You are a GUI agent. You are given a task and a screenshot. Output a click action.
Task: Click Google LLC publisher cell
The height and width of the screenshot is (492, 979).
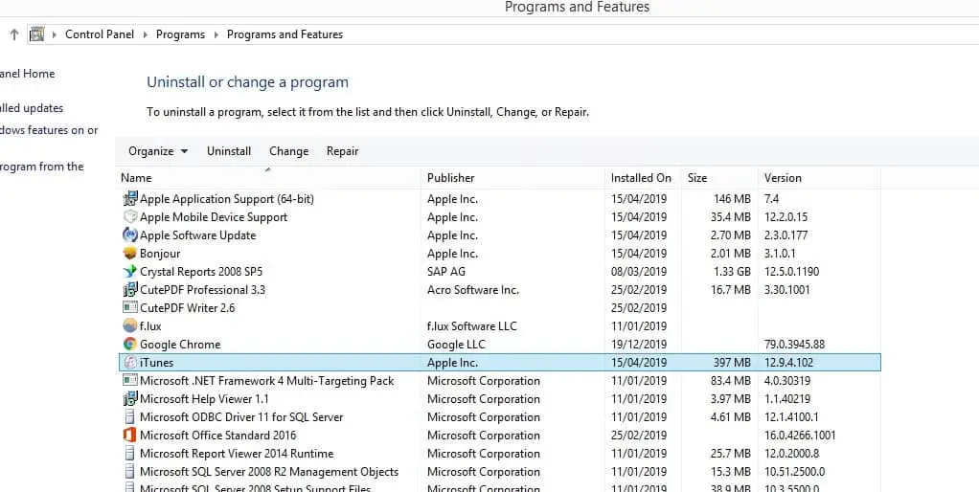pos(456,345)
